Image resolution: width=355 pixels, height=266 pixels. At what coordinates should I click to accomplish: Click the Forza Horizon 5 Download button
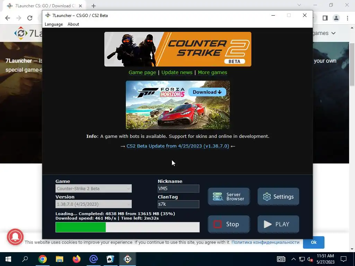pos(207,92)
